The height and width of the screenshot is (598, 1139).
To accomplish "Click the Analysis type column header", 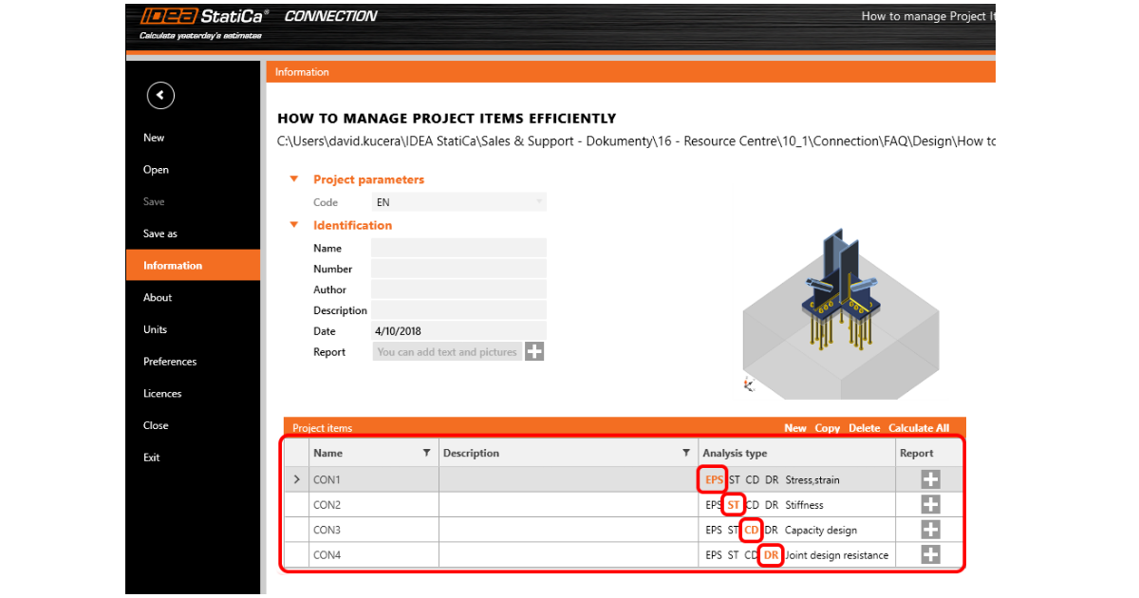I will point(796,453).
